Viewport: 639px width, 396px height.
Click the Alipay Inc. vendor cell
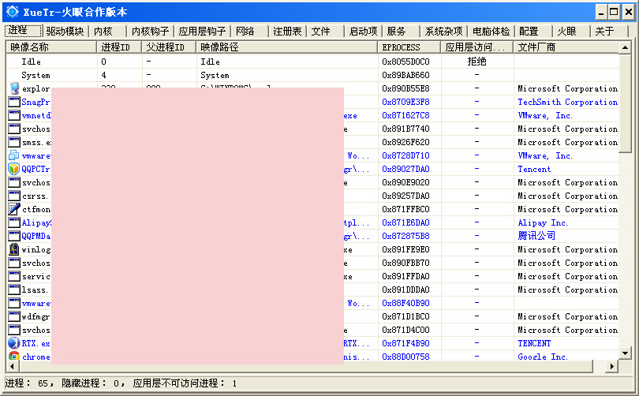[x=543, y=223]
